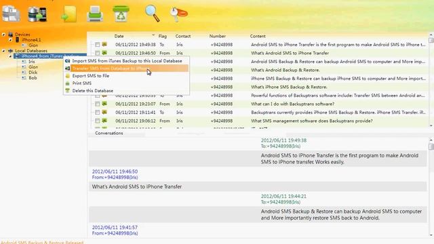Click the export to file toolbar icon
This screenshot has width=434, height=244.
[68, 14]
